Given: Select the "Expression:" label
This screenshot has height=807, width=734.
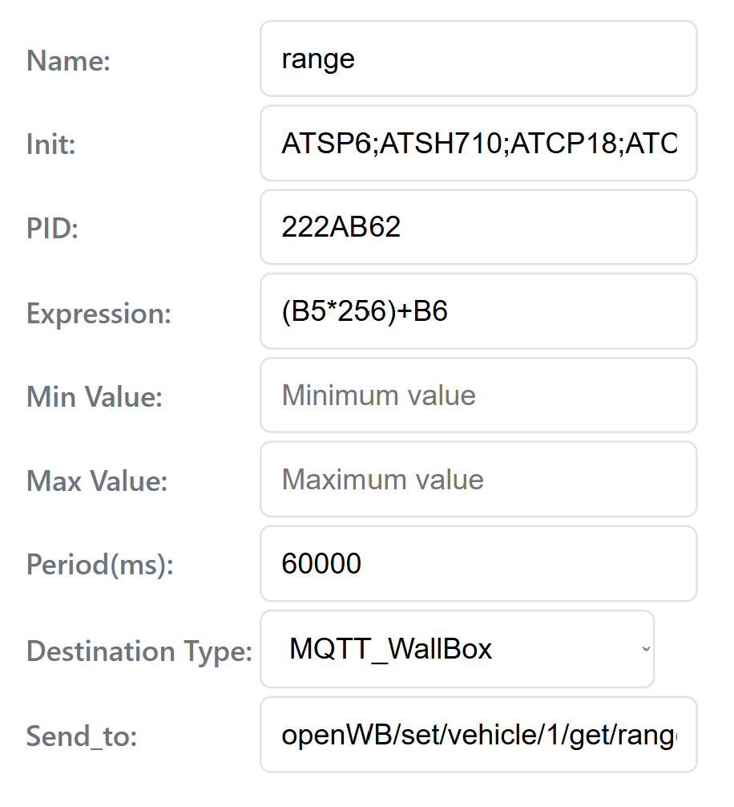Looking at the screenshot, I should 99,314.
